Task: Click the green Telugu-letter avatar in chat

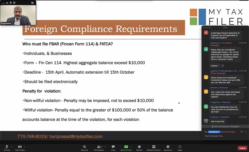Action: tap(206, 107)
